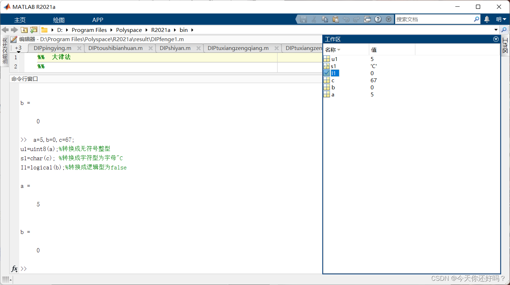Toggle the checkbox next to variable l1
Screen dimensions: 510x285
(327, 73)
